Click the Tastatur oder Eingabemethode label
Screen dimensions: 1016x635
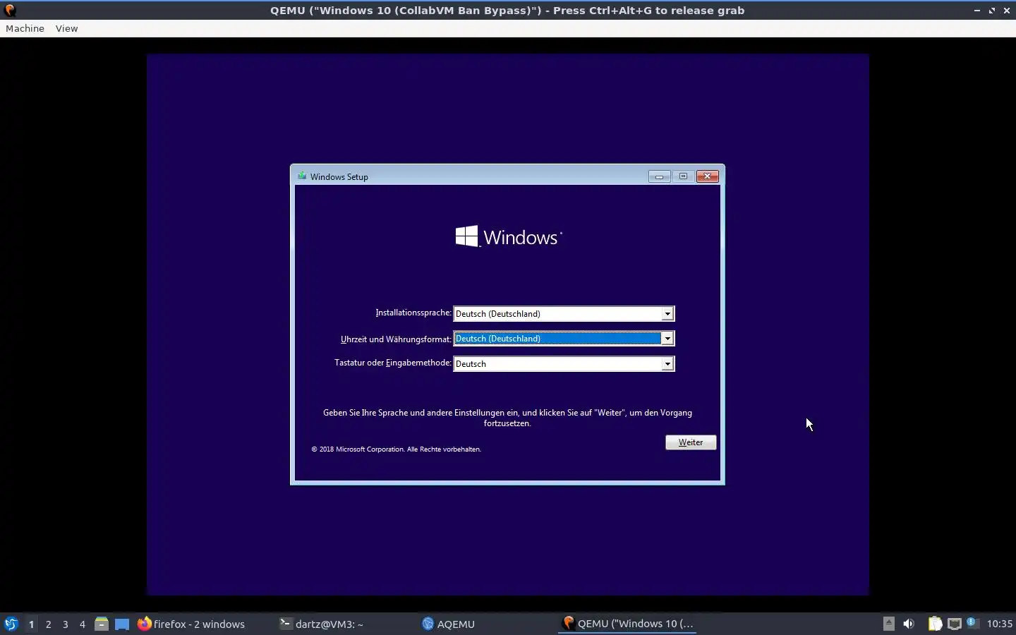coord(393,363)
